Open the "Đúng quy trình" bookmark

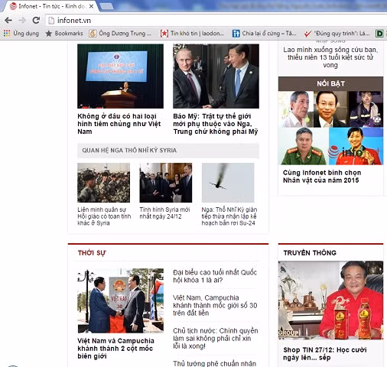tap(337, 34)
